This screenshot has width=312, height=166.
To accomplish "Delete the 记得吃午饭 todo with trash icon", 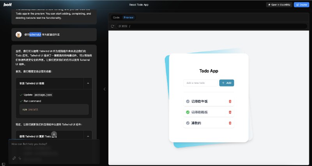I will pyautogui.click(x=230, y=101).
